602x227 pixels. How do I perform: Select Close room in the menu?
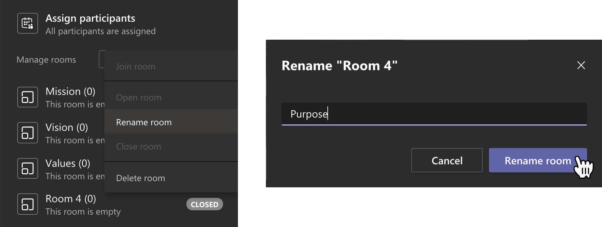139,146
